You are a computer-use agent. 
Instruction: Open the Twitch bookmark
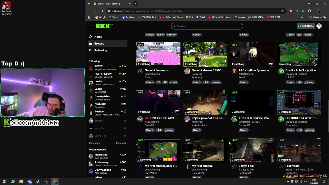[201, 17]
